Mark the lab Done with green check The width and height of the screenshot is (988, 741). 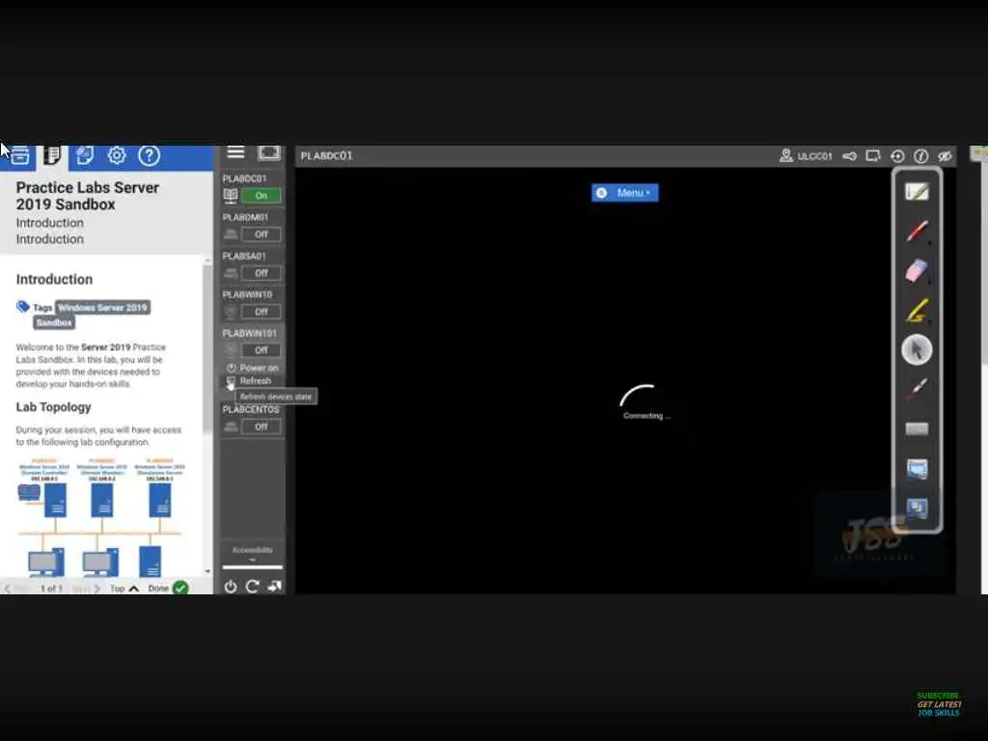pos(168,588)
